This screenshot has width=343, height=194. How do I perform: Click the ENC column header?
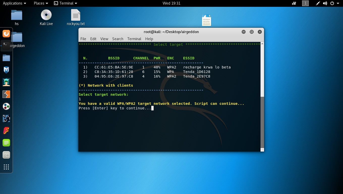tap(170, 58)
